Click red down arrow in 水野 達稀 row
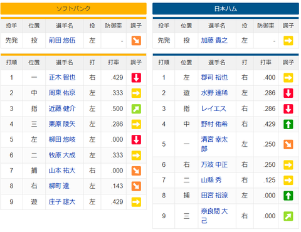Screen dimensions: 301x232 point(288,93)
